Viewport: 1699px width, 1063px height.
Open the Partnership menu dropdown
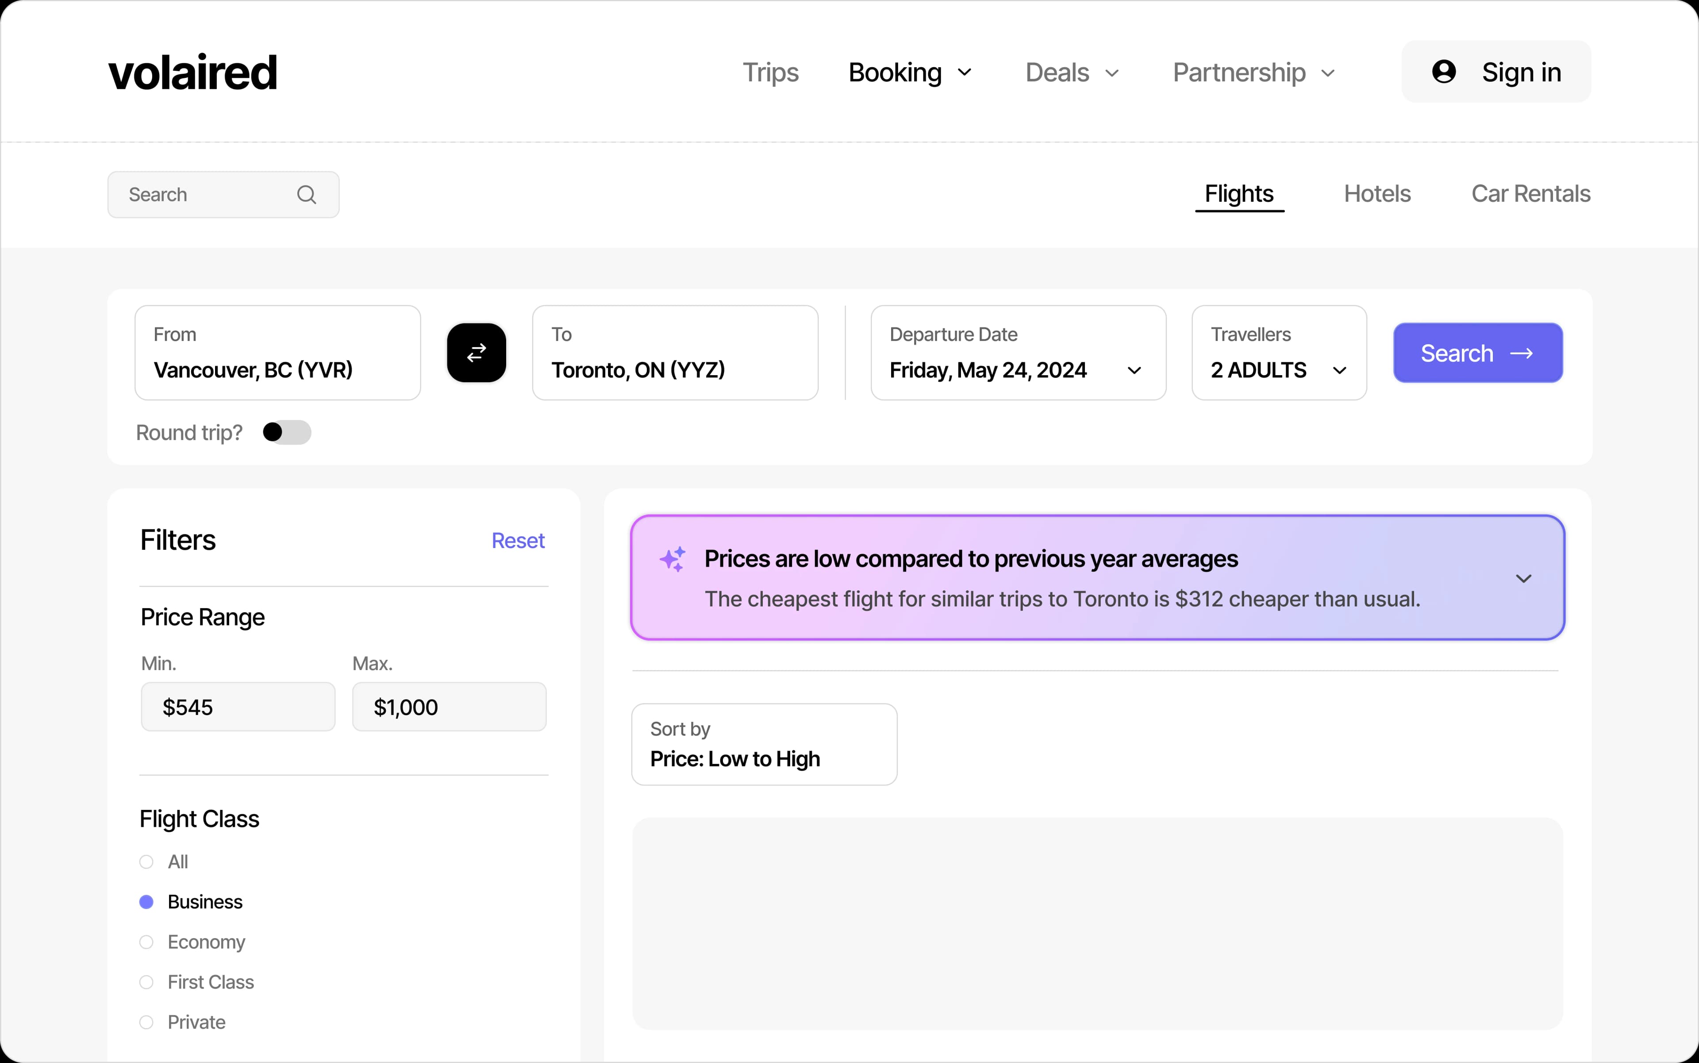point(1254,73)
